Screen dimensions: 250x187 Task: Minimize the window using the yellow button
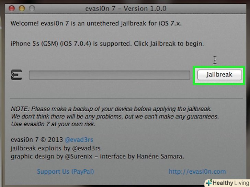coord(22,9)
